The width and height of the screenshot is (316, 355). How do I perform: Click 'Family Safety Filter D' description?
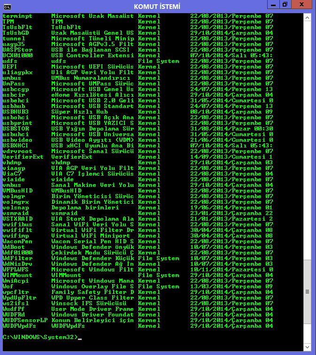coord(92,292)
